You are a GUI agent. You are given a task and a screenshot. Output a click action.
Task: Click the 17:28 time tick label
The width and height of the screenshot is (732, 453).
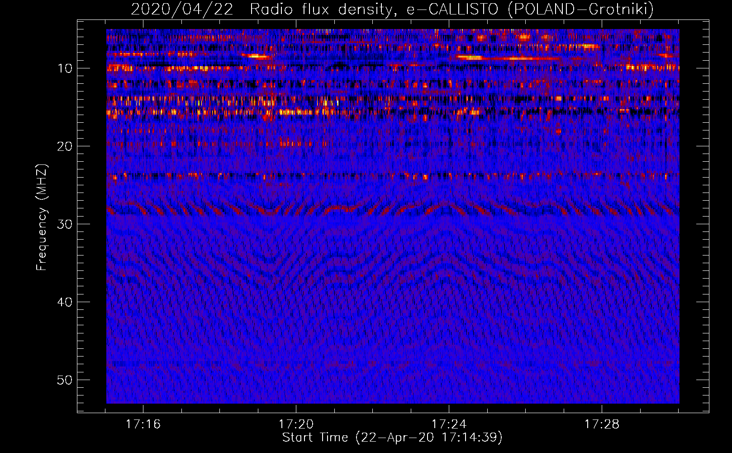point(602,424)
